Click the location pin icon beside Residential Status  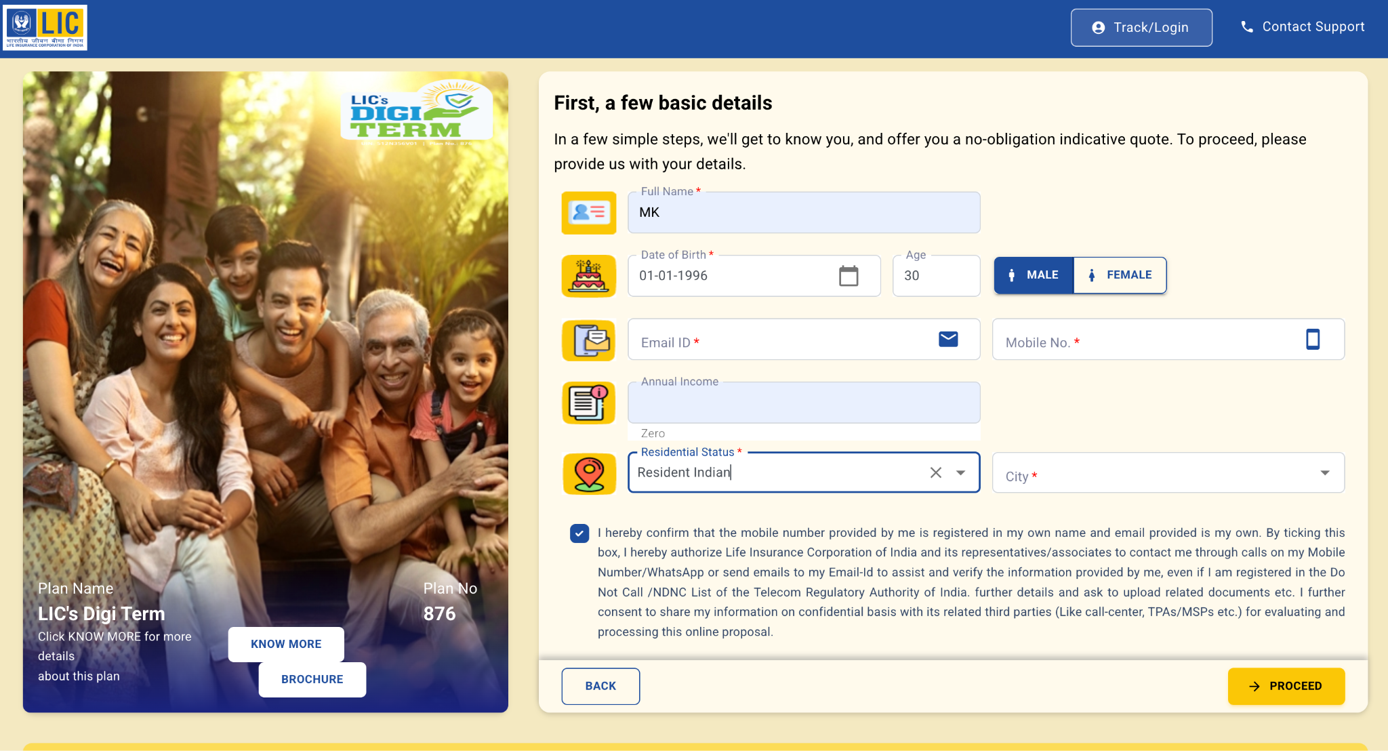tap(589, 473)
